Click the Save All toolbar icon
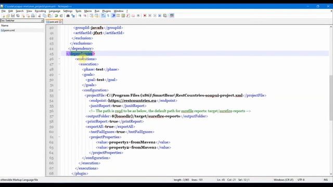 (18, 16)
